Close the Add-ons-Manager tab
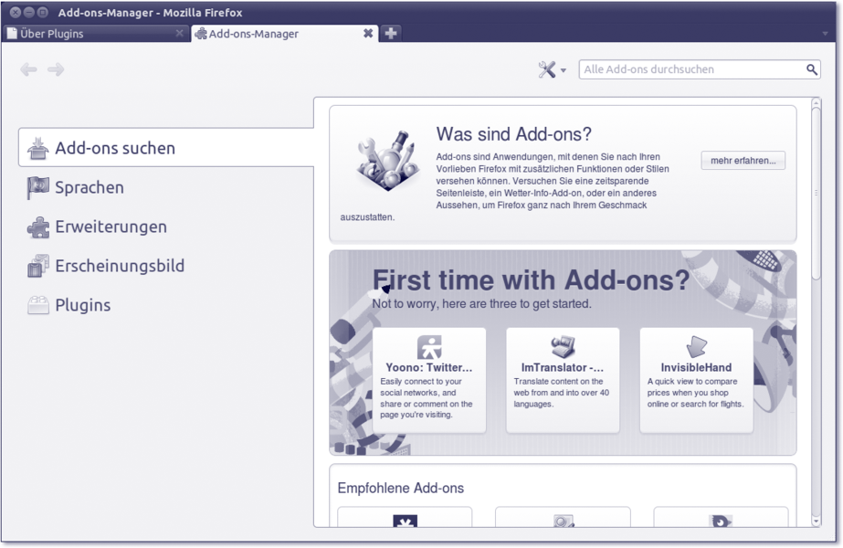 pos(368,34)
